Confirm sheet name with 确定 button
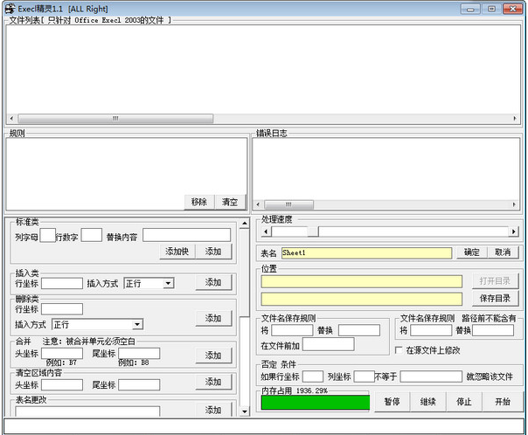This screenshot has width=528, height=435. (x=471, y=252)
